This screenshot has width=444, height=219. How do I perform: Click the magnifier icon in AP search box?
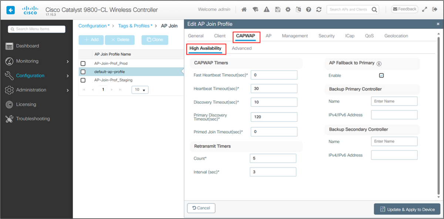[x=375, y=10]
